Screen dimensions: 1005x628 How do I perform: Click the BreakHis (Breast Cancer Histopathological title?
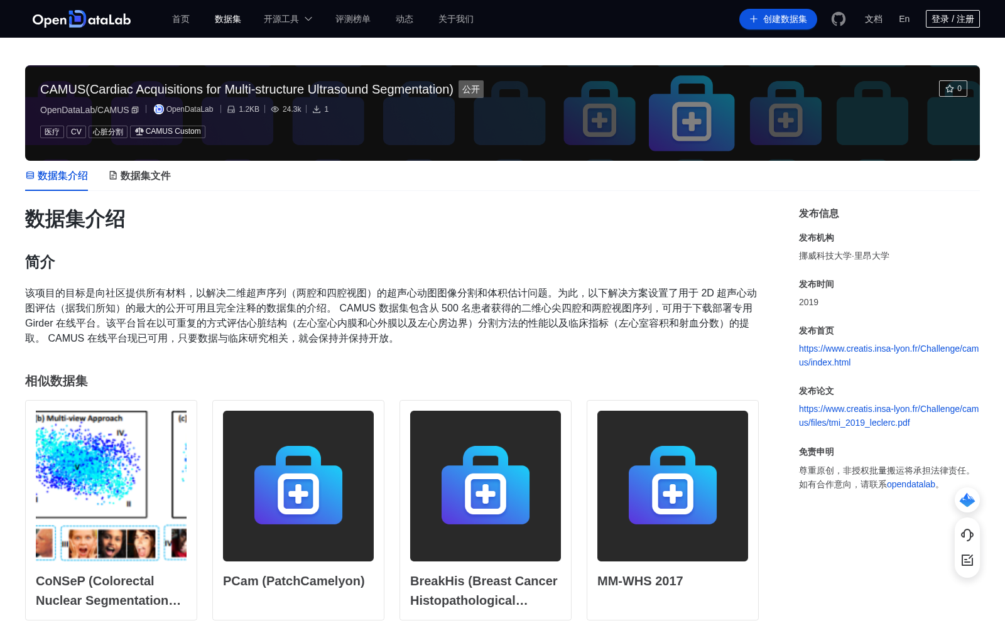click(x=484, y=590)
